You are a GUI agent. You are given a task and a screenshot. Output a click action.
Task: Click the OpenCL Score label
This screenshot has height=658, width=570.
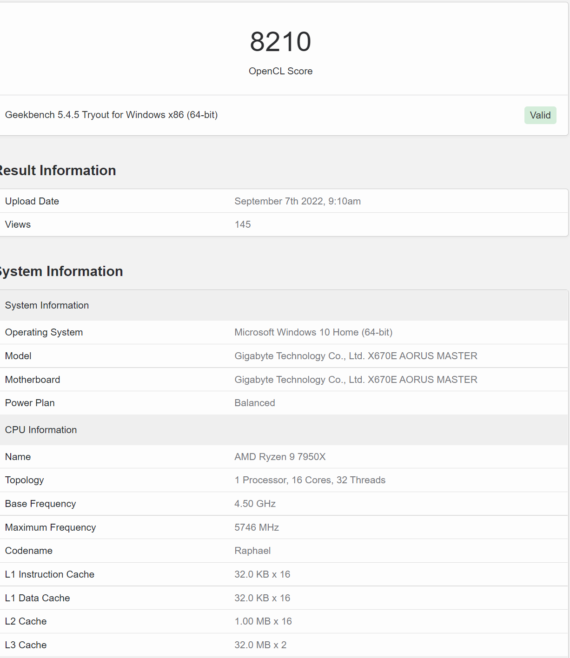280,71
